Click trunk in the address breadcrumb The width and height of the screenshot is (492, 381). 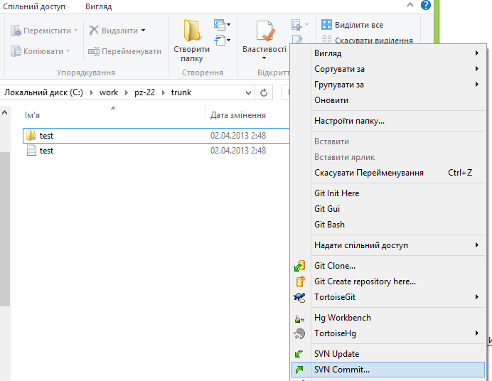coord(181,92)
